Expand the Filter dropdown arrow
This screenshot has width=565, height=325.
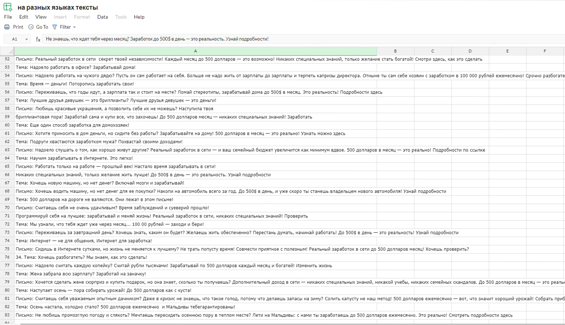coord(74,27)
